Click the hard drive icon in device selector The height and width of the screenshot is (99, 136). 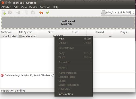click(104, 12)
